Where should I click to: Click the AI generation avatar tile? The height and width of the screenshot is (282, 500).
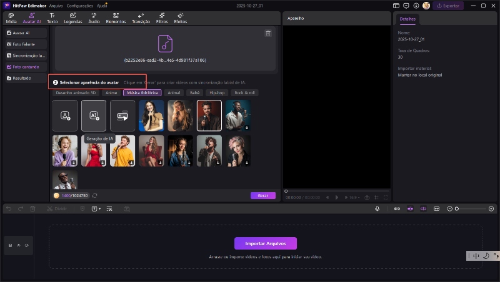click(x=94, y=115)
